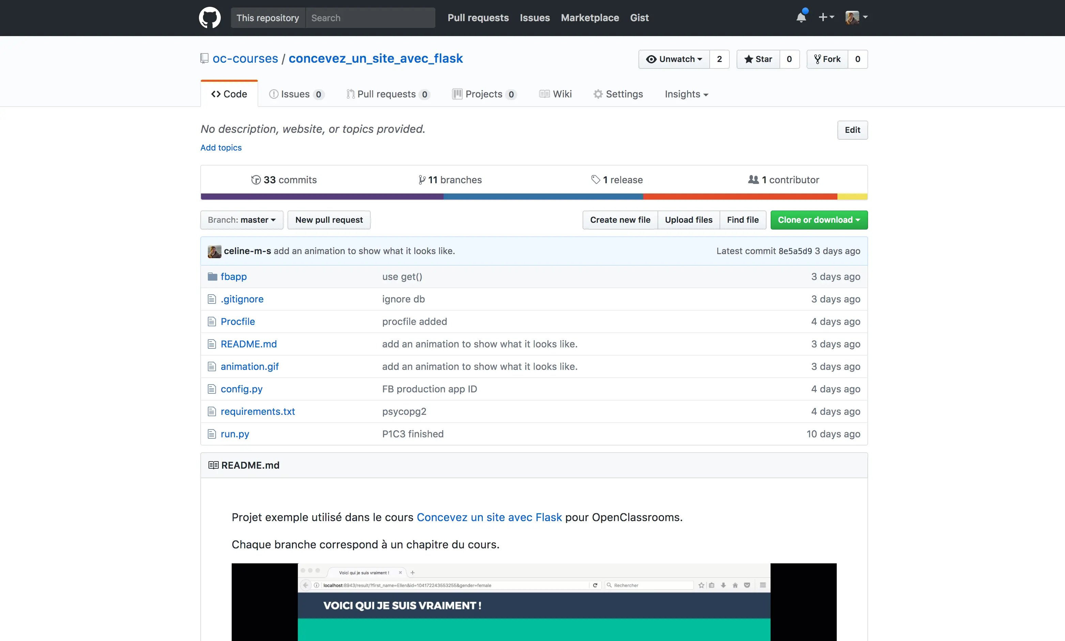Star the repository
The height and width of the screenshot is (641, 1065).
(x=758, y=59)
